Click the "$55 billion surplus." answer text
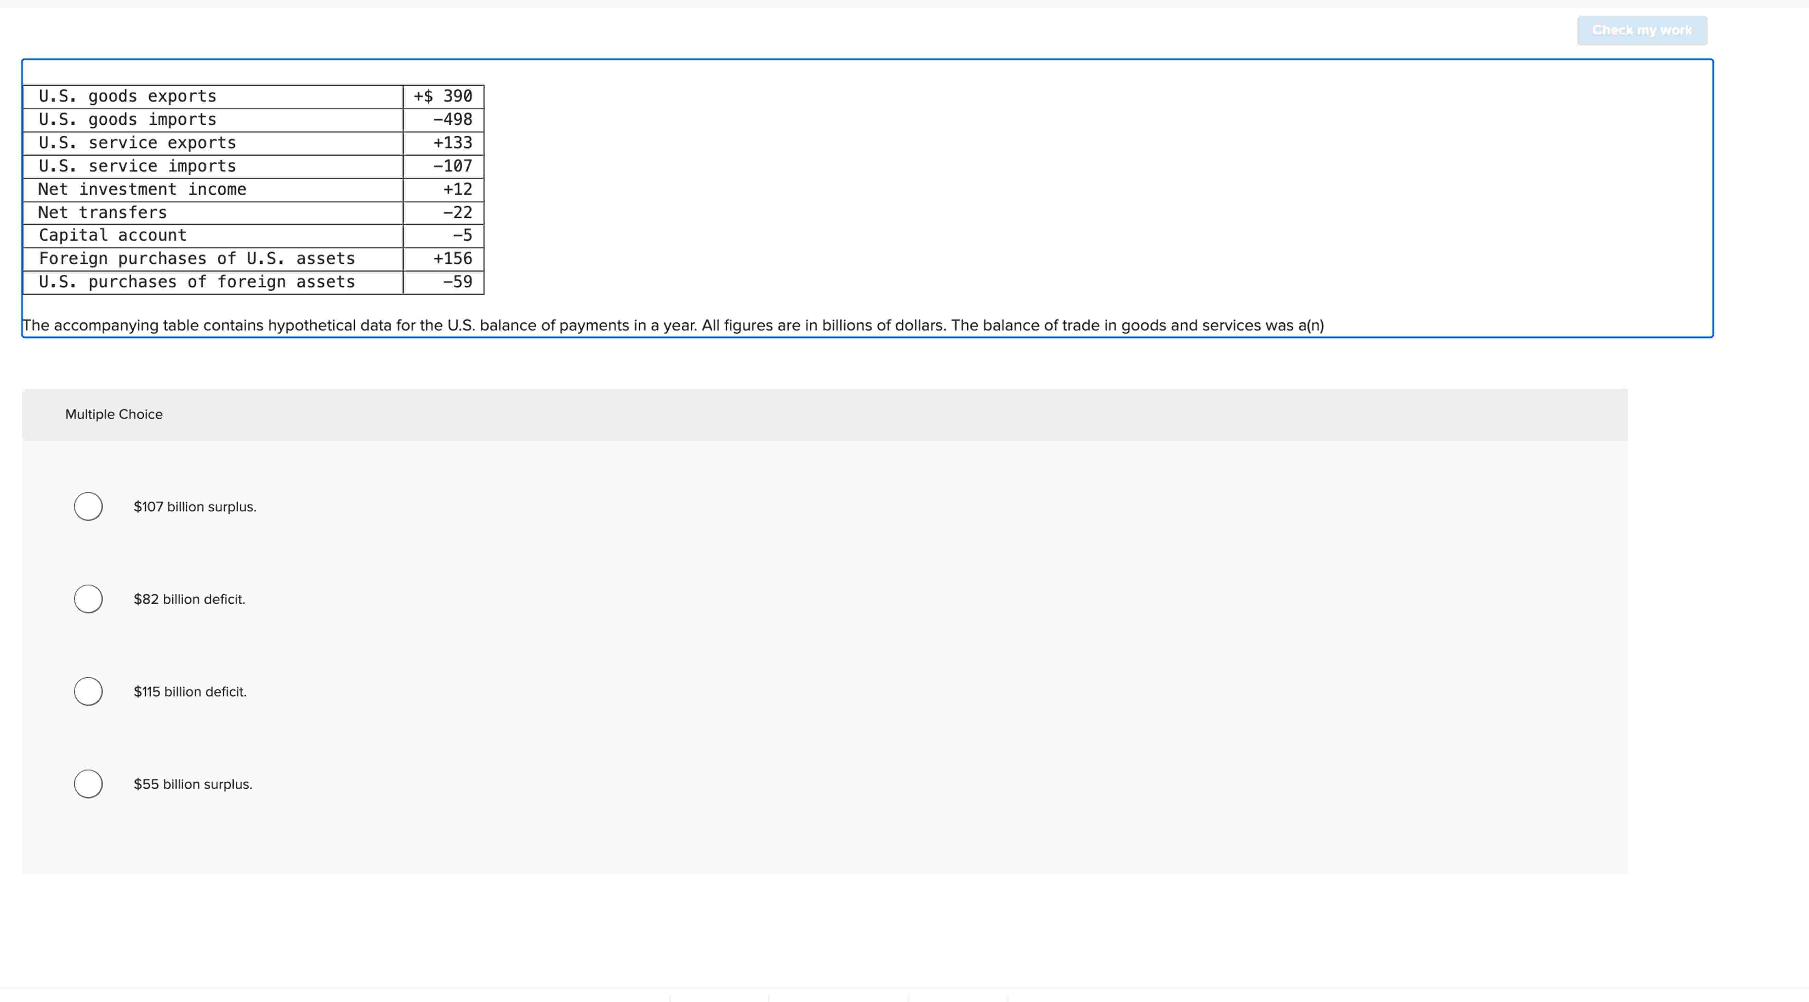 [x=193, y=784]
